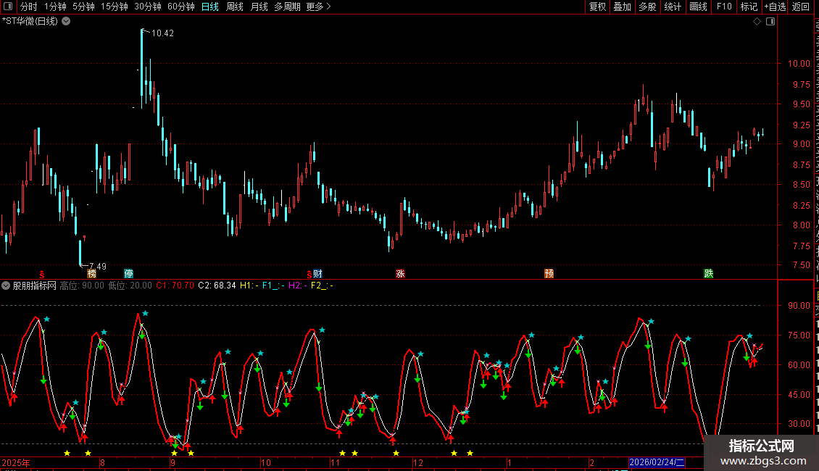Screen dimensions: 819x471
Task: Click the 10.00 price axis label
Action: coord(799,64)
